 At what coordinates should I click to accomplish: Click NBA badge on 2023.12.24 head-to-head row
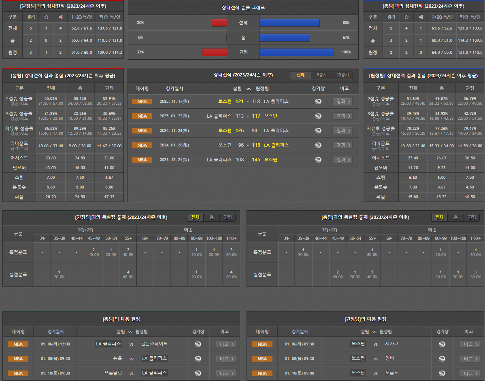142,160
